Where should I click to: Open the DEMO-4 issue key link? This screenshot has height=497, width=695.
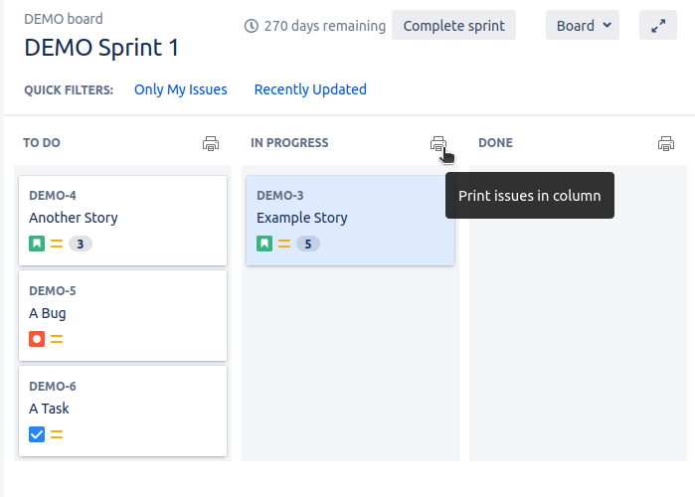click(53, 196)
